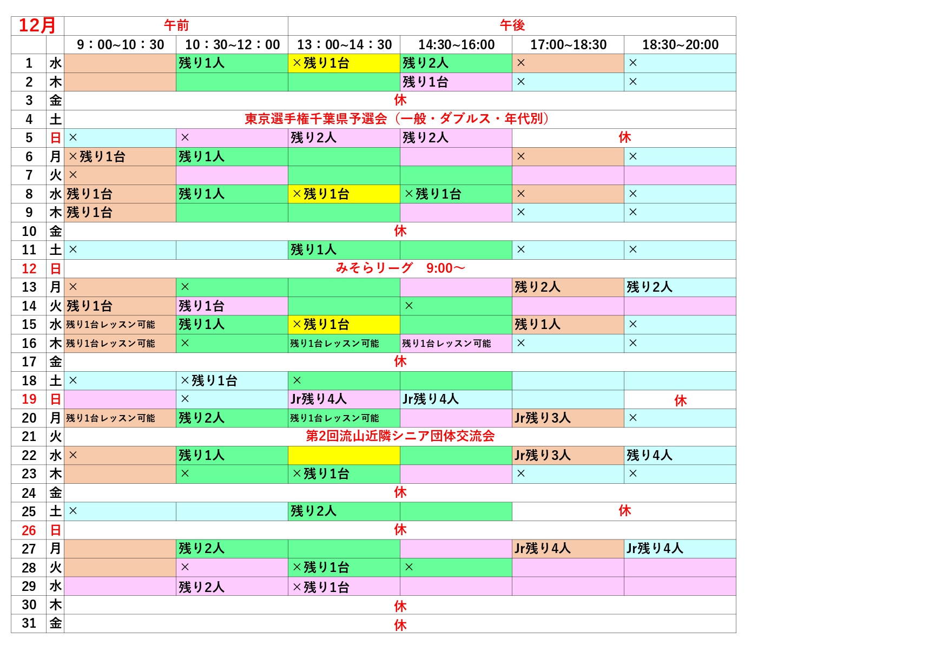Click the 13:00~14:30 time column header
This screenshot has width=949, height=671.
(345, 45)
